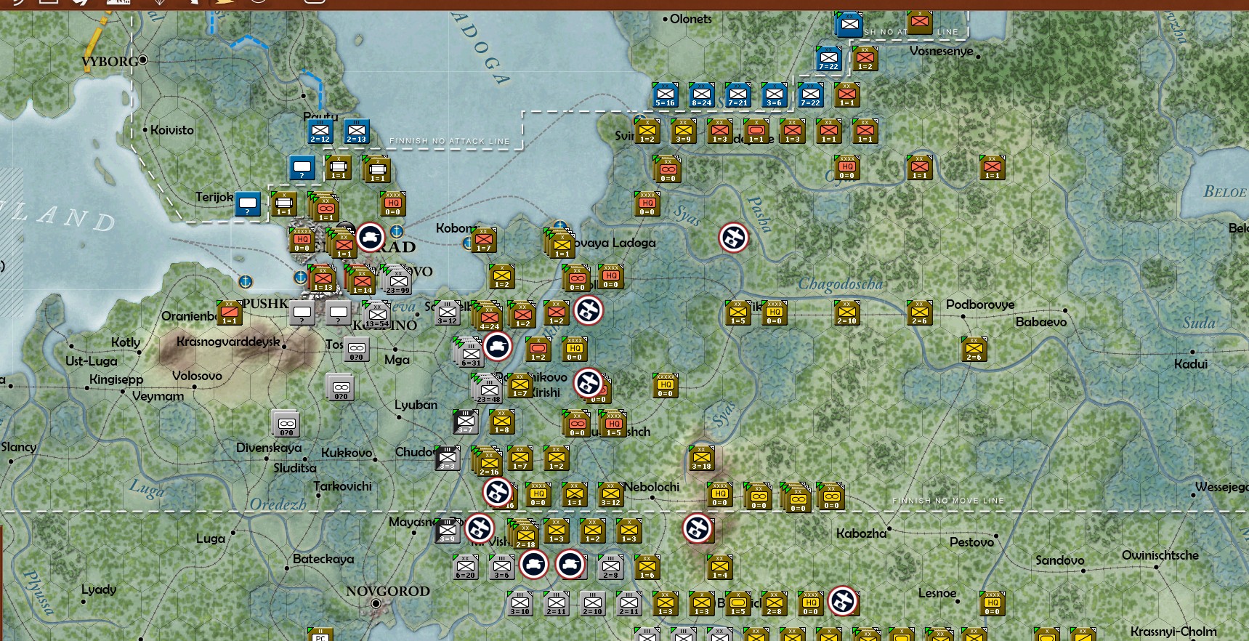Viewport: 1249px width, 641px height.
Task: Click the Owinischtsche town label
Action: (x=1160, y=555)
